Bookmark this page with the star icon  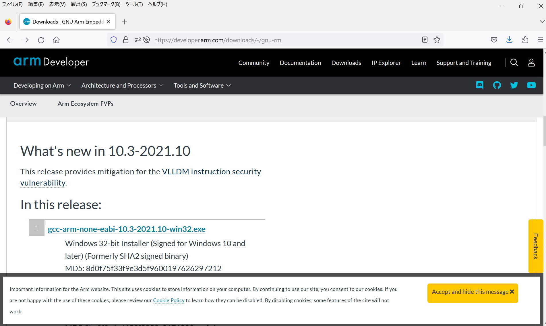(x=437, y=40)
